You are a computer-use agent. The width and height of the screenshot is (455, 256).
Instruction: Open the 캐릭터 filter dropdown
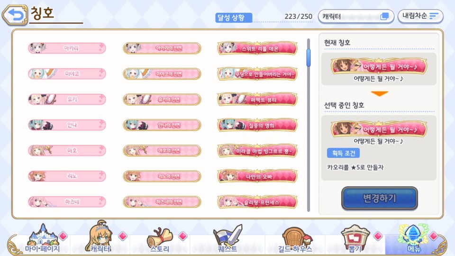356,16
